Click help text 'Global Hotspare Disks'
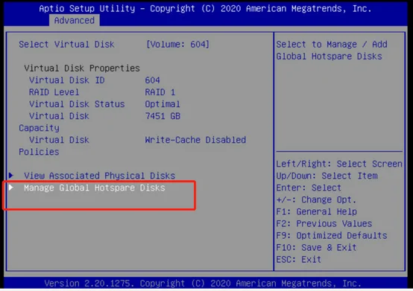Screen dimensions: 413x291 click(330, 57)
